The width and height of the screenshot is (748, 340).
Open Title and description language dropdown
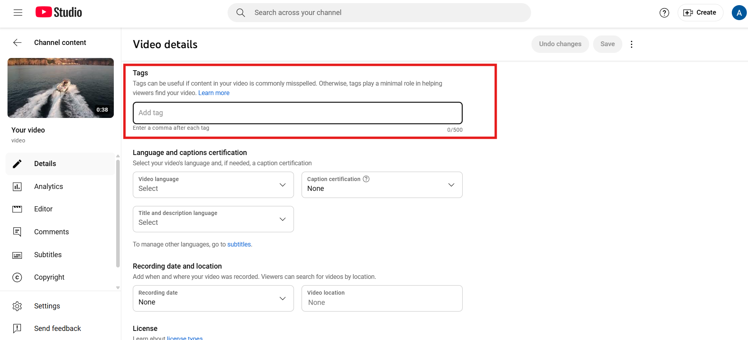click(x=213, y=219)
